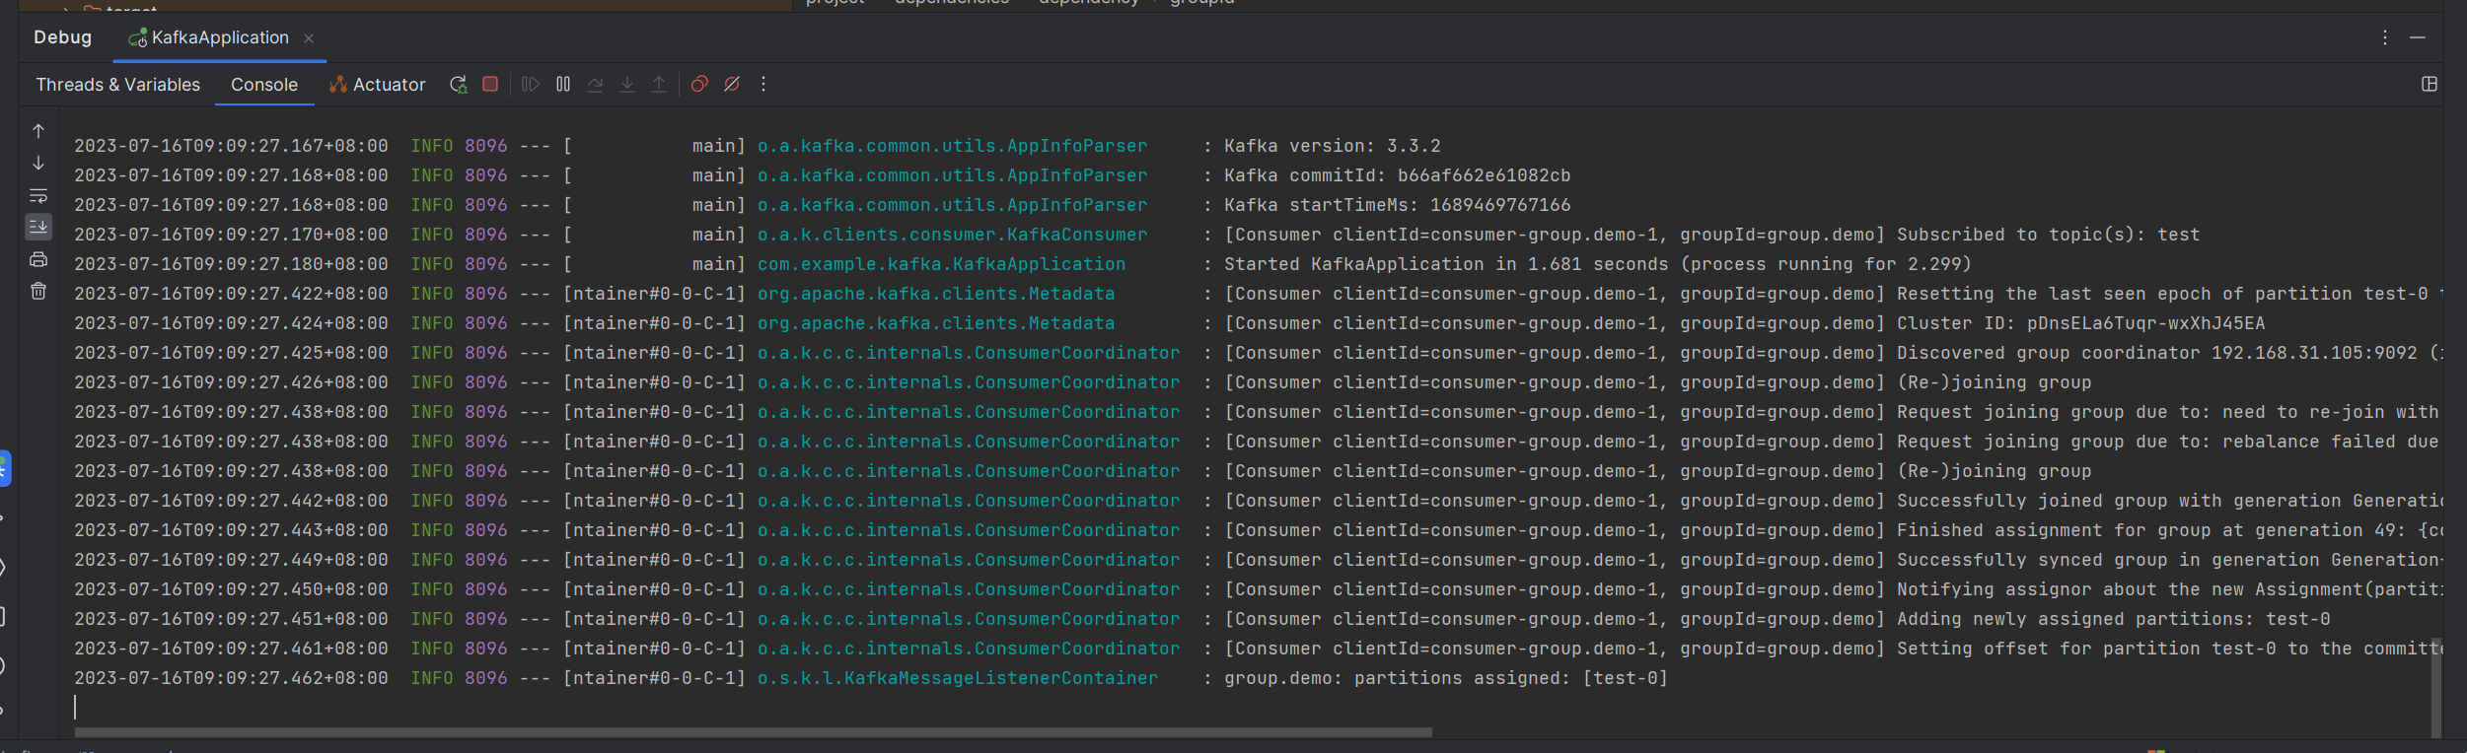The image size is (2467, 753).
Task: Click the 'Kafka startTimeMs: 1689469767166' message
Action: [x=1397, y=205]
